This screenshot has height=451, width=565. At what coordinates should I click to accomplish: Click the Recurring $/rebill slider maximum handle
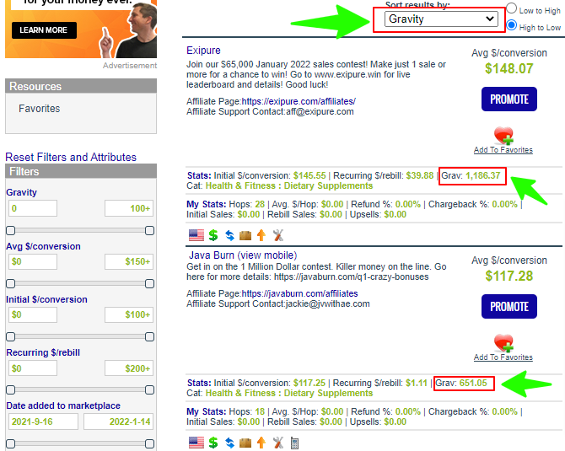(149, 390)
